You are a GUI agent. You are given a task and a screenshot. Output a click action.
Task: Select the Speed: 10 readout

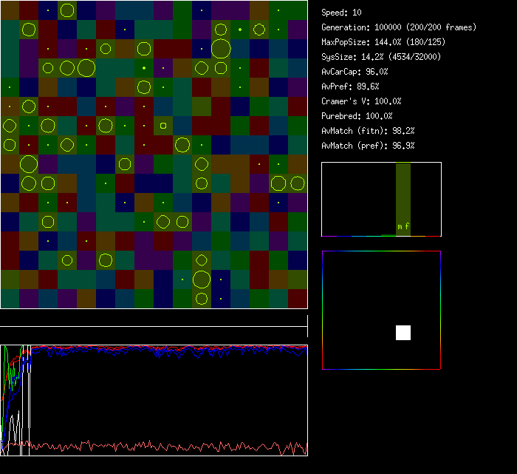click(342, 13)
